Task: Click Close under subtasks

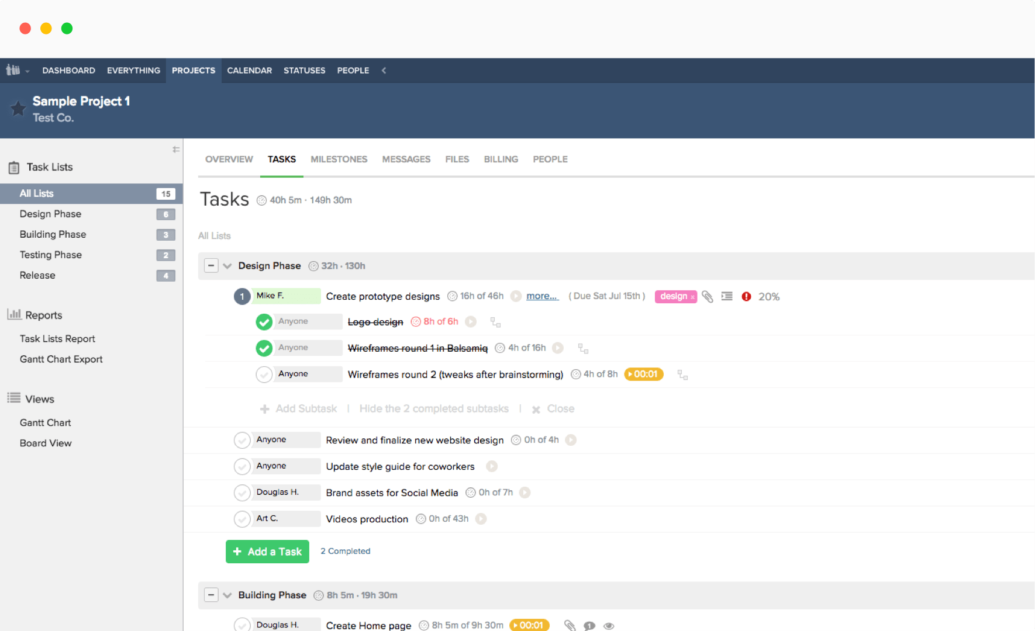Action: click(x=553, y=409)
